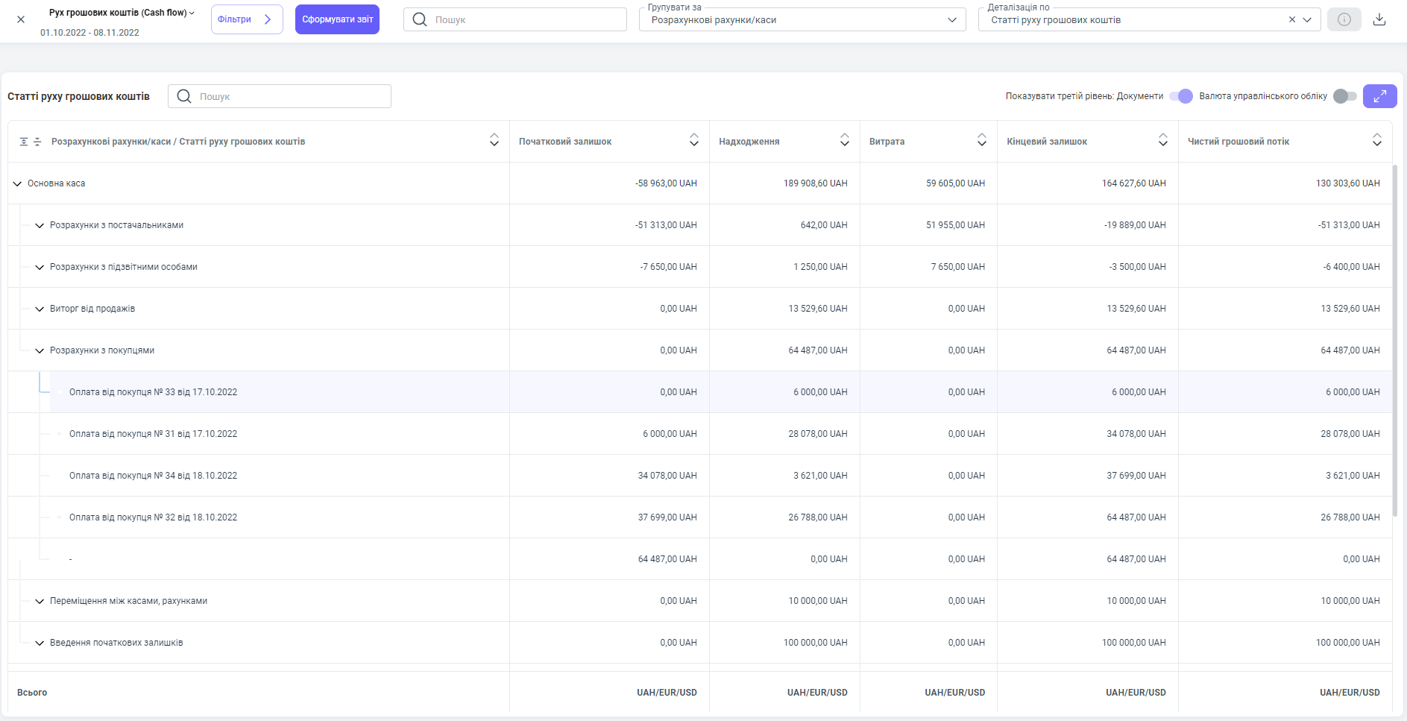Clear the Деталізація по selection
Screen dimensions: 1407x721
(x=1291, y=20)
